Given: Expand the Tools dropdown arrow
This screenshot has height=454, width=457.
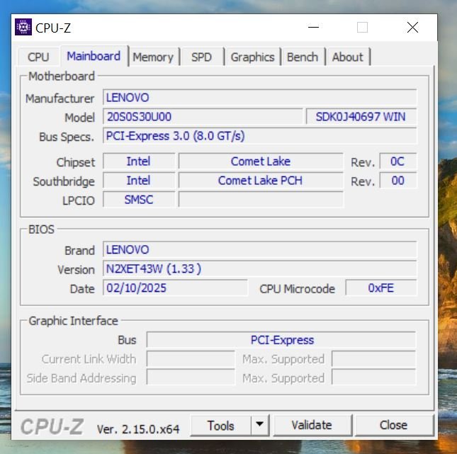Looking at the screenshot, I should [x=260, y=426].
